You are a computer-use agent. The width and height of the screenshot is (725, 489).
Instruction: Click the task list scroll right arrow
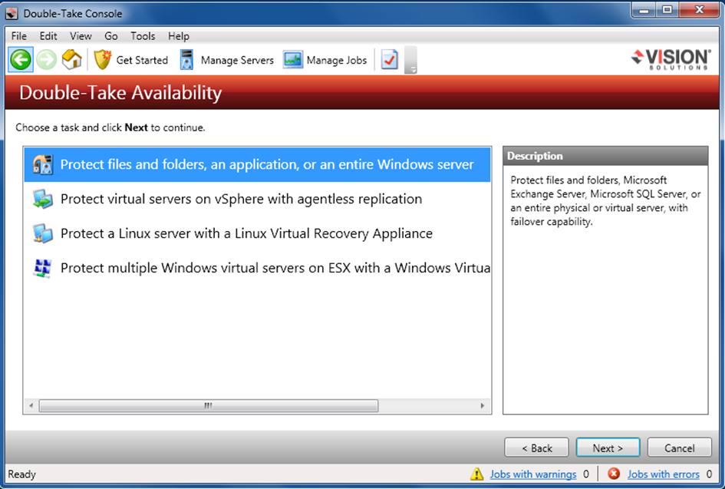click(x=483, y=406)
